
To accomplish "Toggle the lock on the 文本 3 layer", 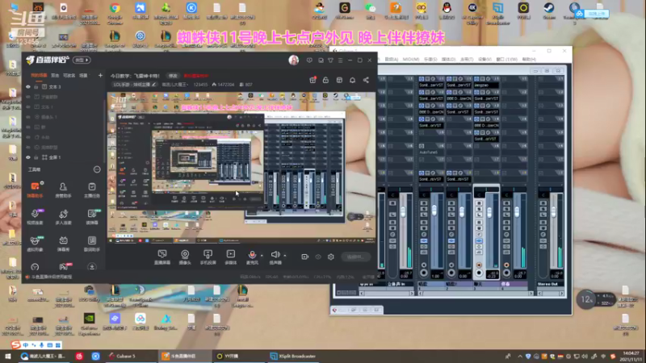I will tap(36, 87).
